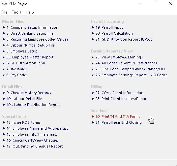Click the arrow icon beside Pay Codes

click(4, 75)
